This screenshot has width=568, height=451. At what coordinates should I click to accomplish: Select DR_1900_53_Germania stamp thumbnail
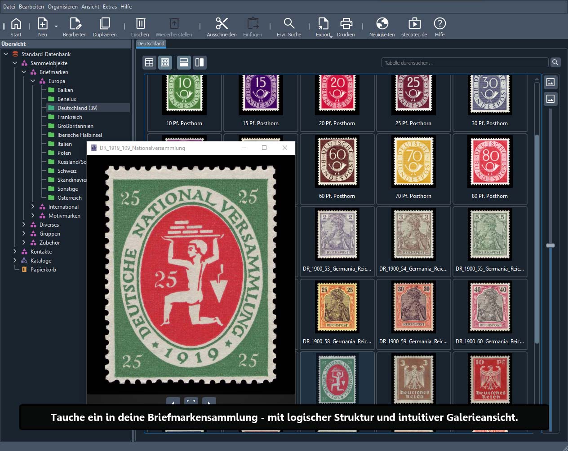pyautogui.click(x=337, y=241)
